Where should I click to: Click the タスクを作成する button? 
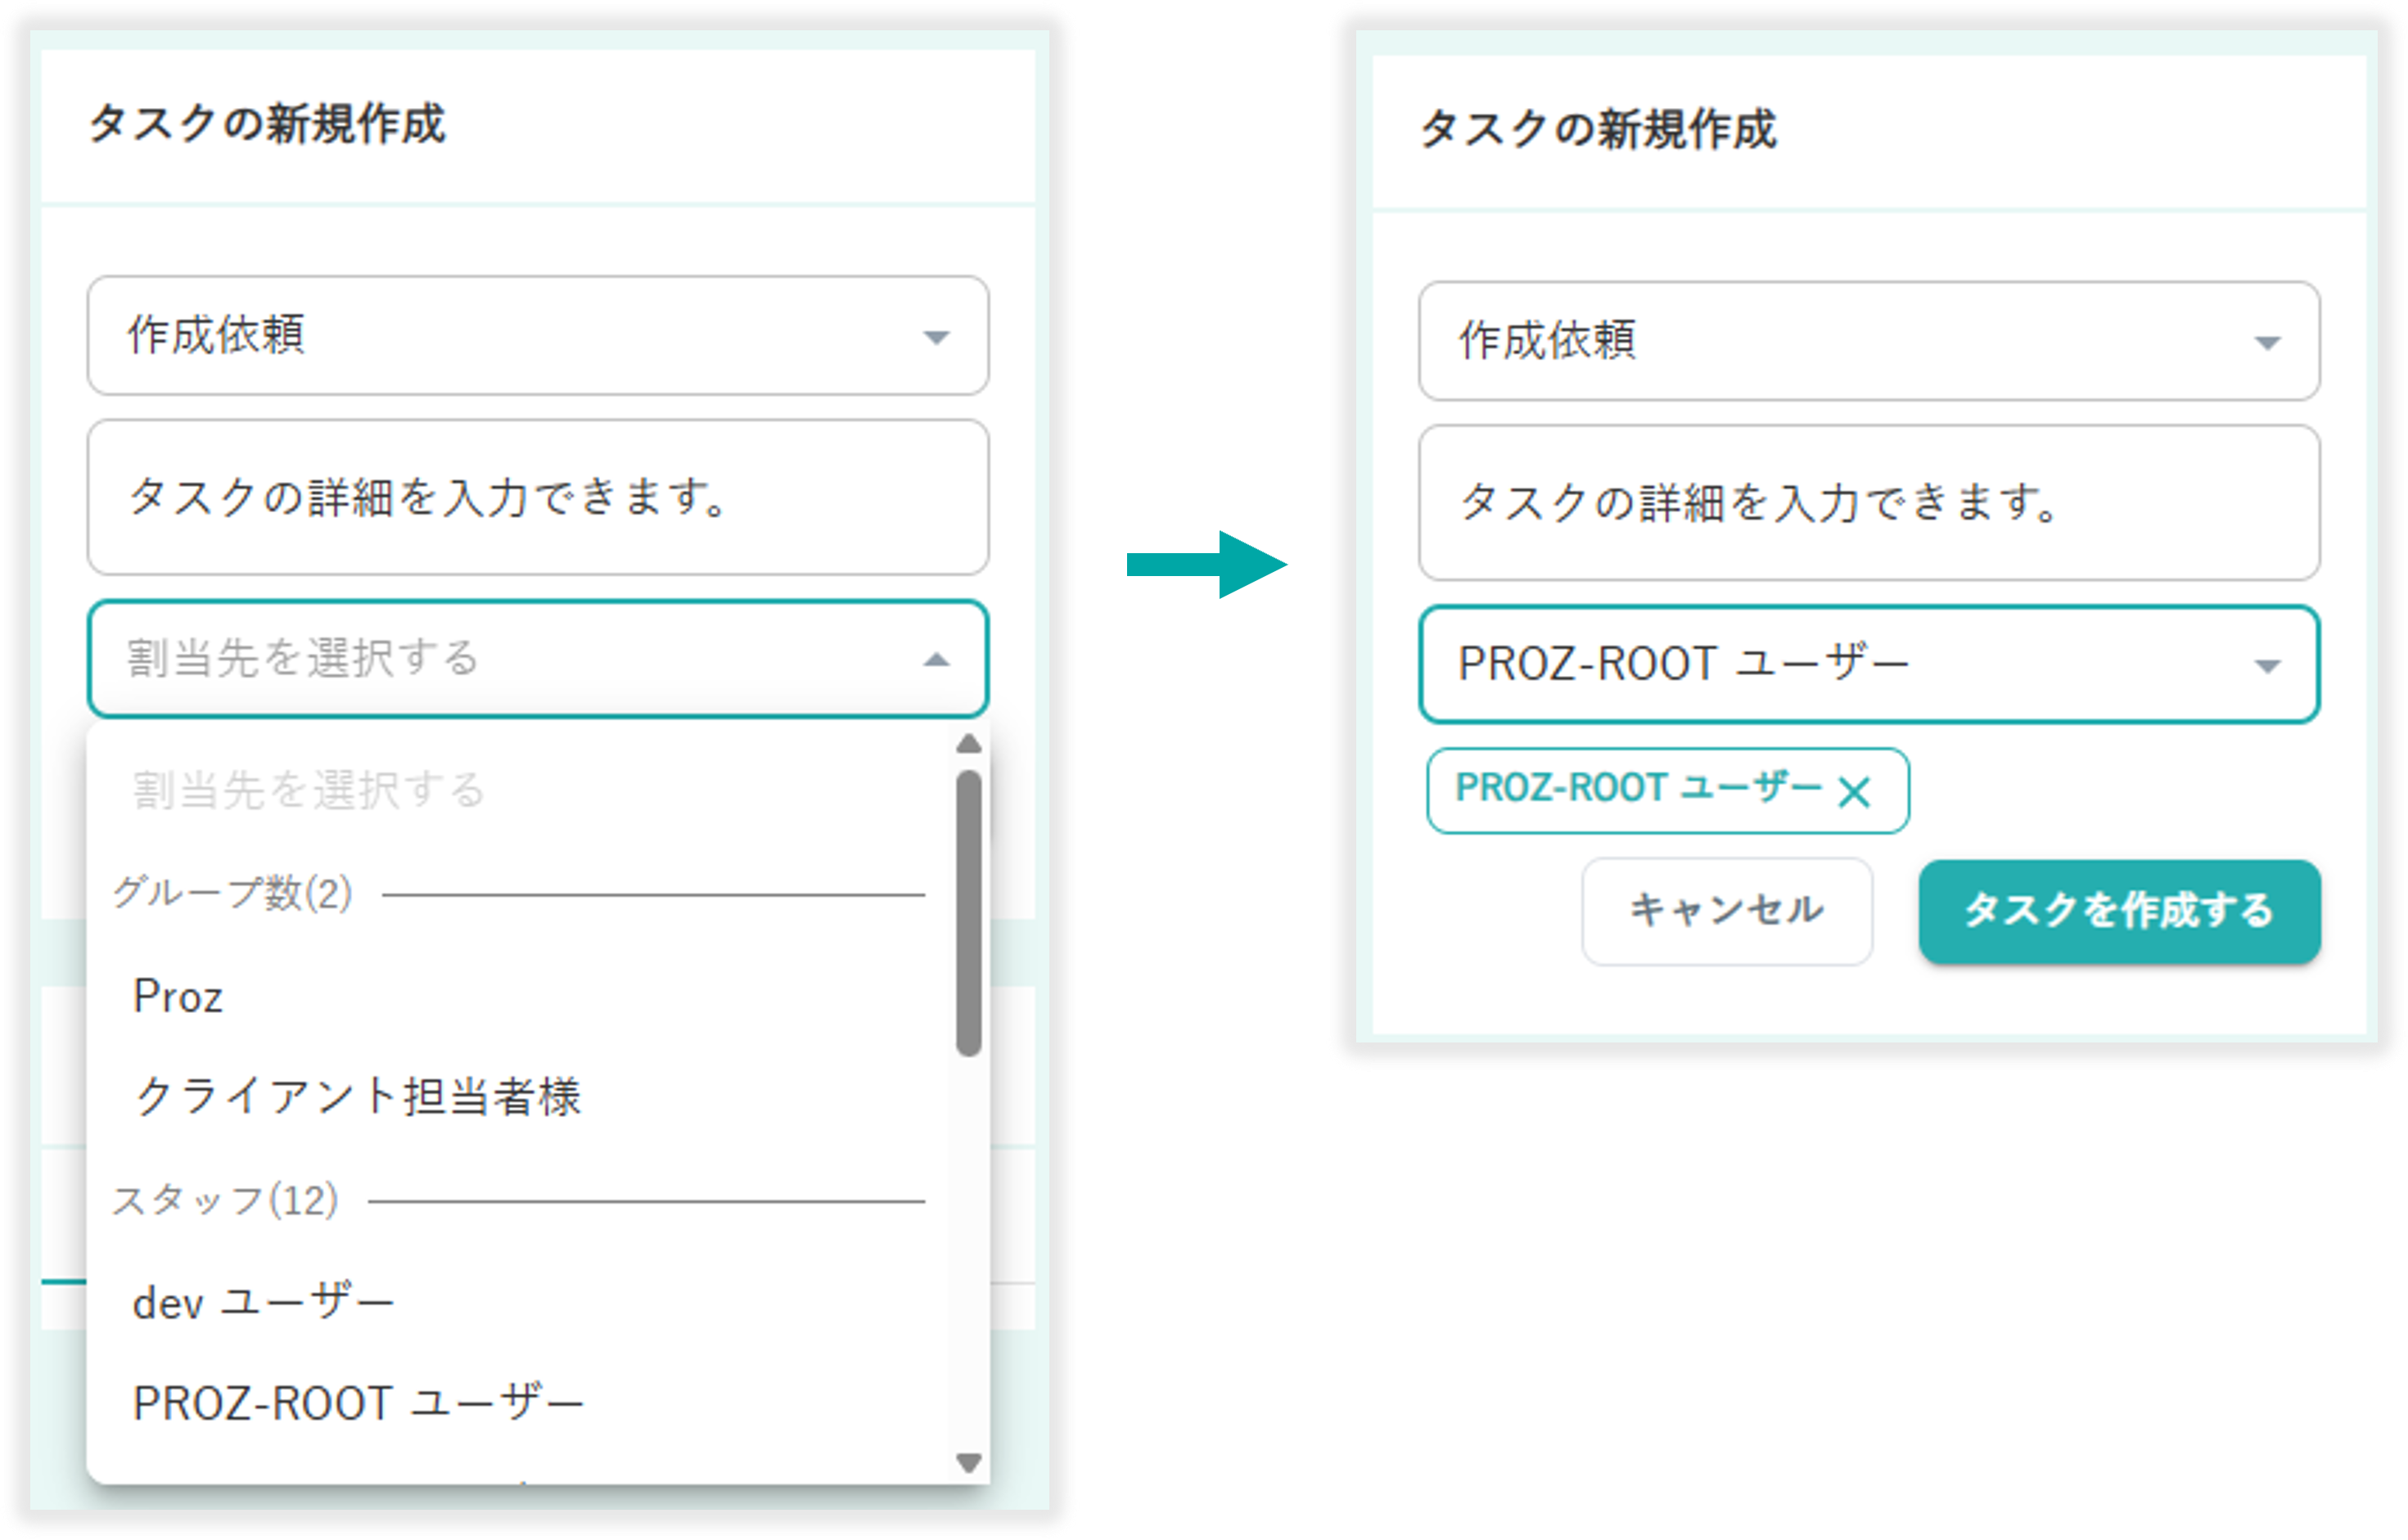[2118, 911]
